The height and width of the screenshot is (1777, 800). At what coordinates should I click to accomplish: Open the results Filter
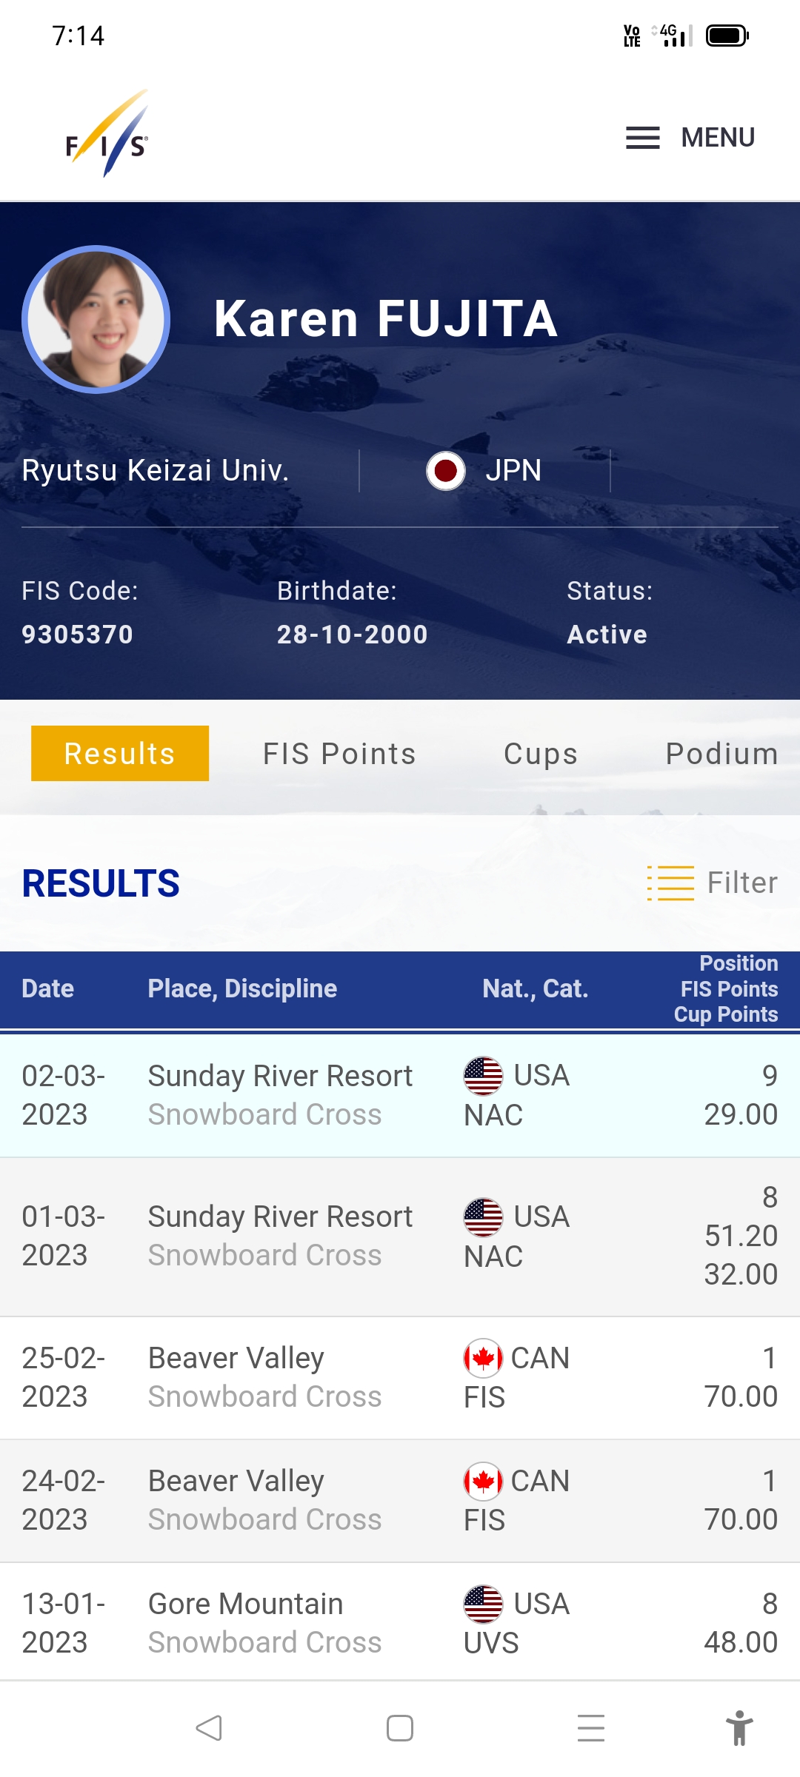click(713, 883)
